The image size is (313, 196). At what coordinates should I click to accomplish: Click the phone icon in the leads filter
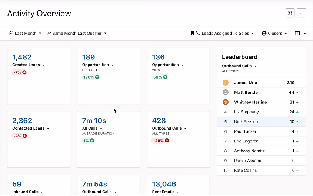click(198, 33)
